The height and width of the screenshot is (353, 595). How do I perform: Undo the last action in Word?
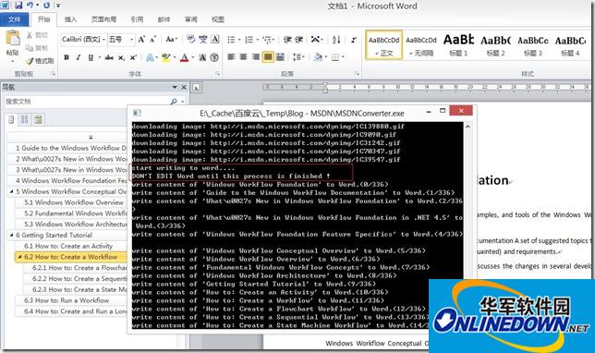(30, 6)
